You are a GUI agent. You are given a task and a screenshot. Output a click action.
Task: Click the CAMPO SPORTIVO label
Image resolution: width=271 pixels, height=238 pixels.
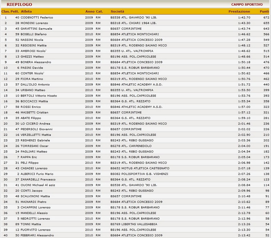pyautogui.click(x=247, y=5)
